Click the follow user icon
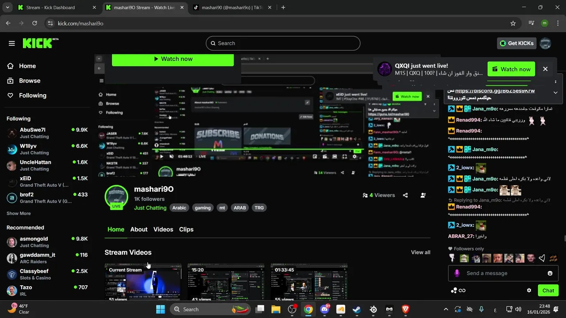This screenshot has height=318, width=566. coord(423,195)
